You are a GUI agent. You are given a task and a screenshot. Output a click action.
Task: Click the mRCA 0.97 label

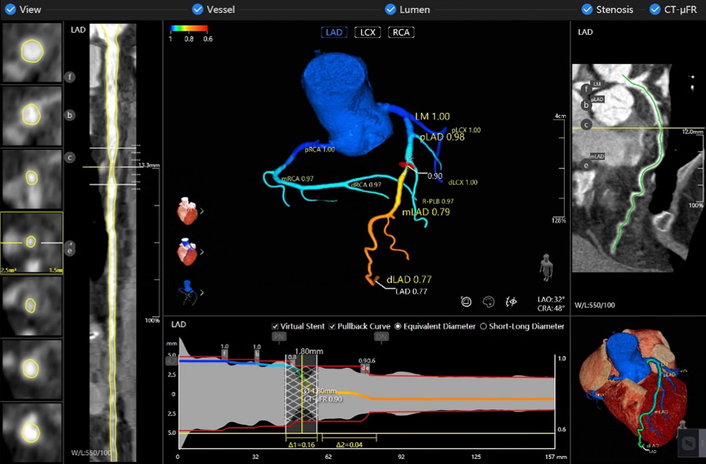[x=297, y=179]
